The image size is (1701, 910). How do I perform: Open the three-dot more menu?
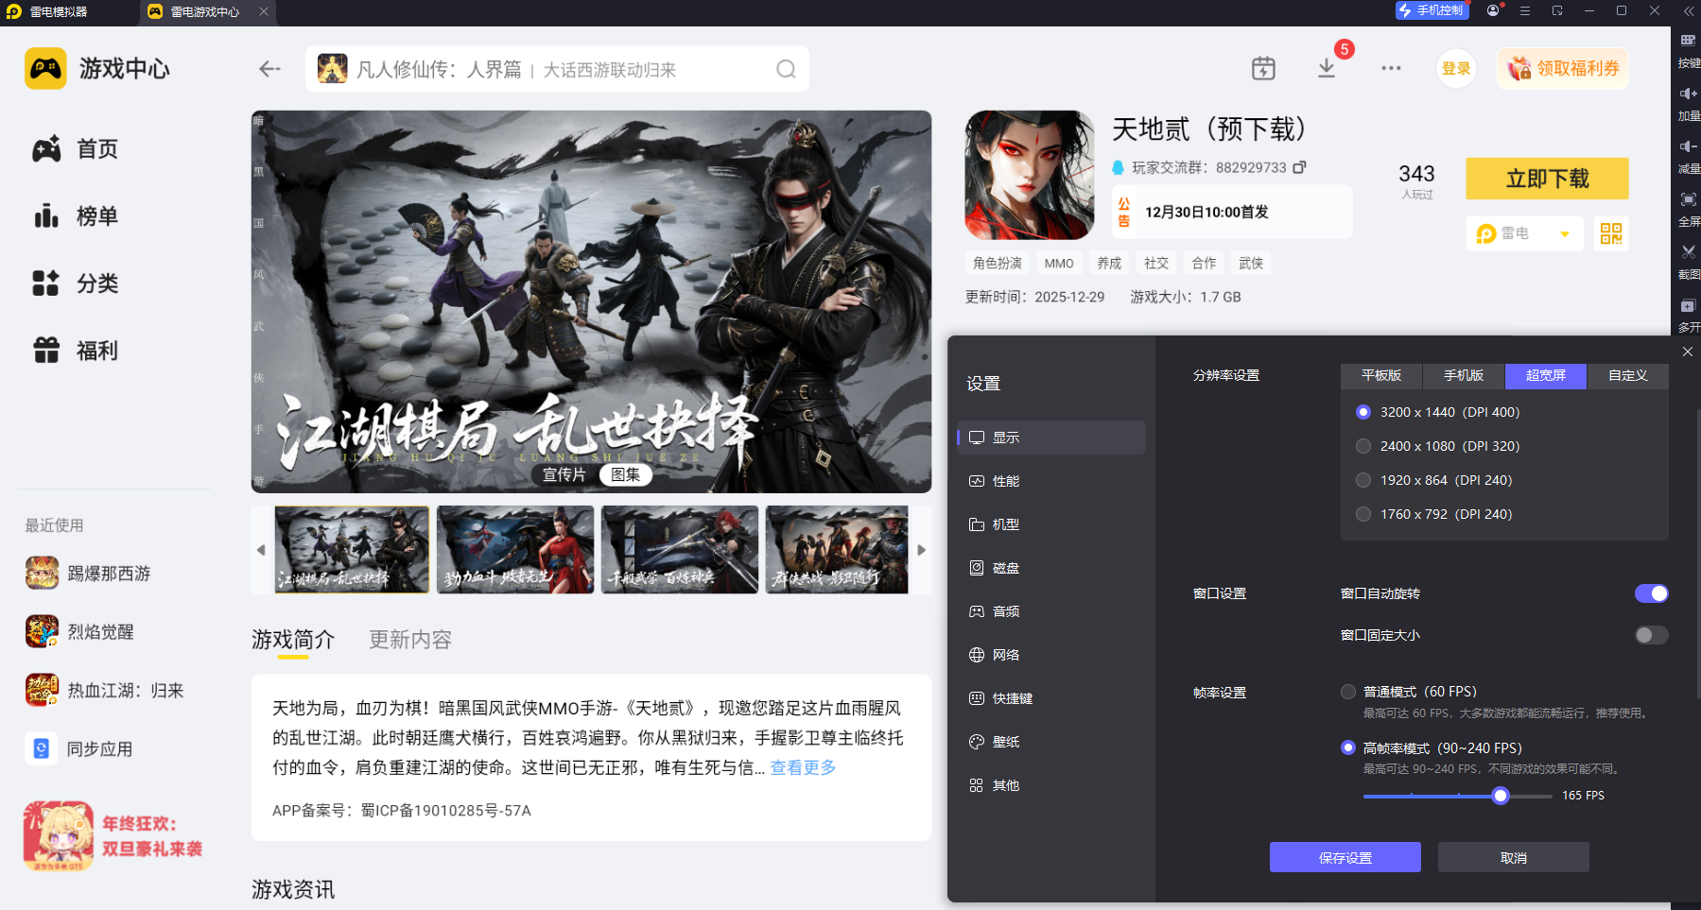(x=1391, y=68)
